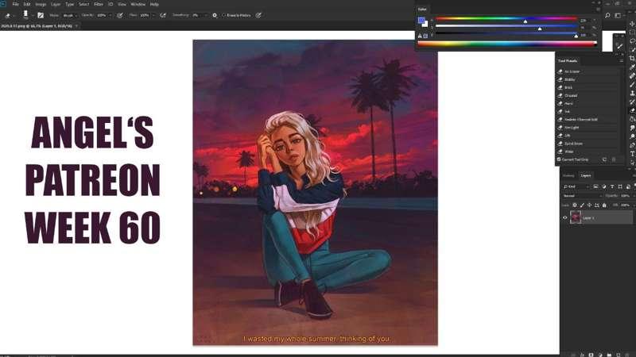This screenshot has width=636, height=357.
Task: Pick a color from the spectrum ramp
Action: coord(507,44)
